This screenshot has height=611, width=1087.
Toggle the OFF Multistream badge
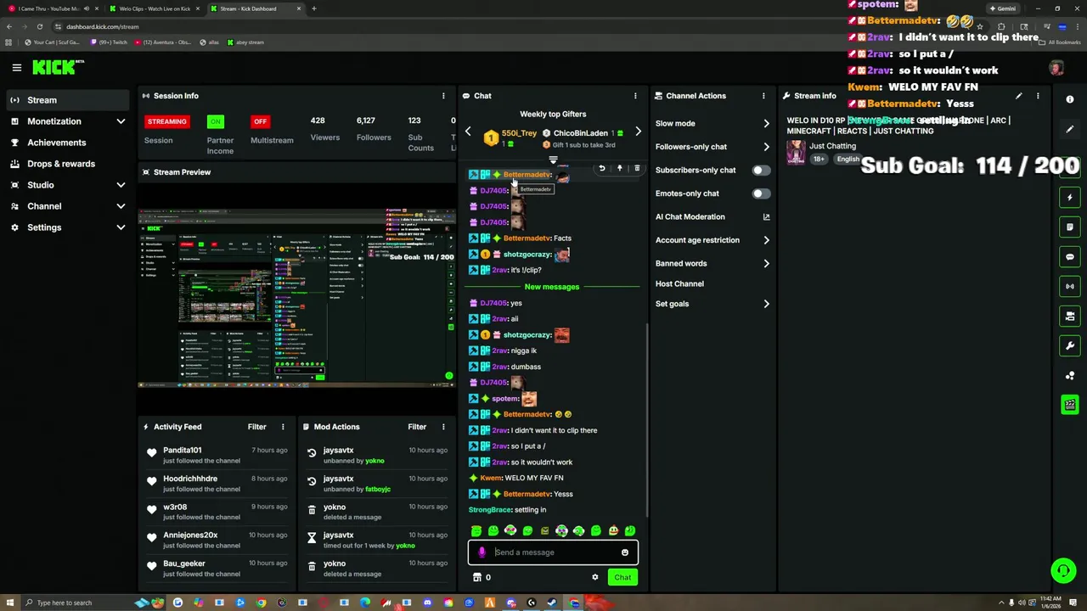(x=260, y=121)
